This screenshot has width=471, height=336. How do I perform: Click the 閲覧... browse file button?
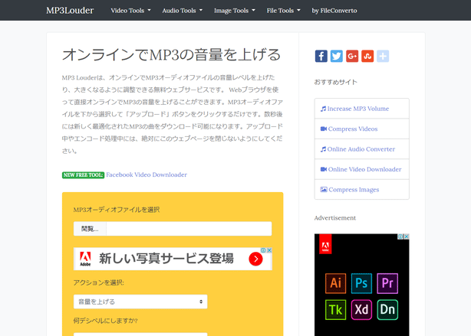pos(90,229)
